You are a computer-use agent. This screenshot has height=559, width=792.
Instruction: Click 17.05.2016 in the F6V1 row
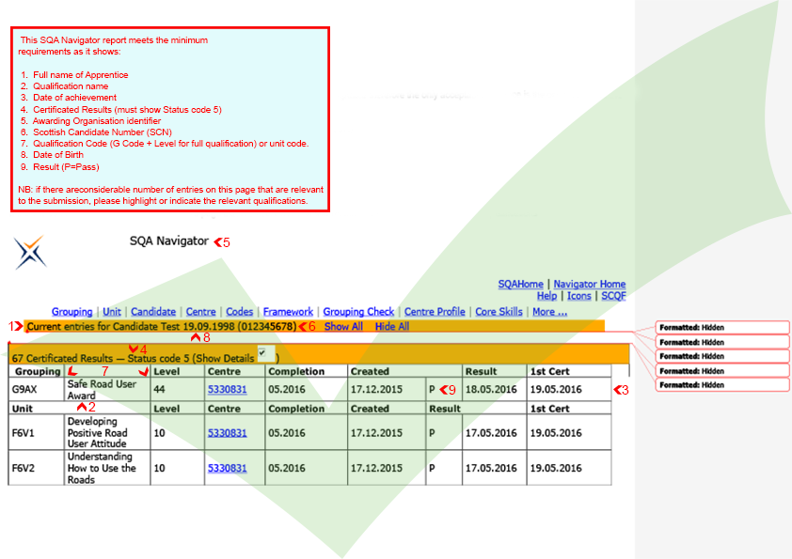pos(491,433)
